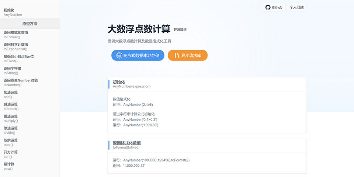
Task: Select 加法运算 add() in the sidebar
Action: [11, 94]
